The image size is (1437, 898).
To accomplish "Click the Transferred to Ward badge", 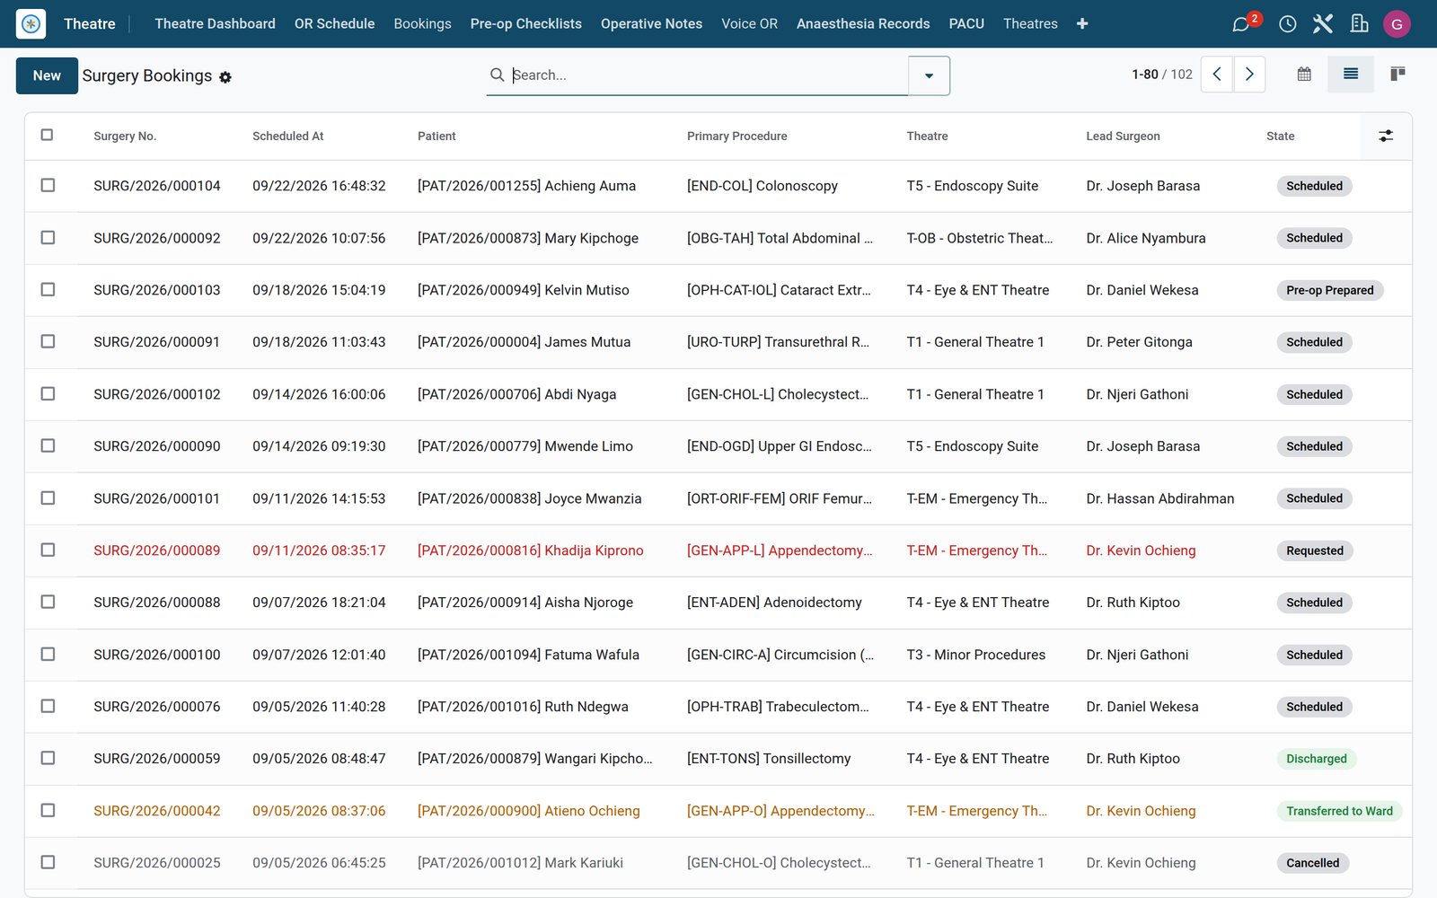I will click(x=1339, y=811).
